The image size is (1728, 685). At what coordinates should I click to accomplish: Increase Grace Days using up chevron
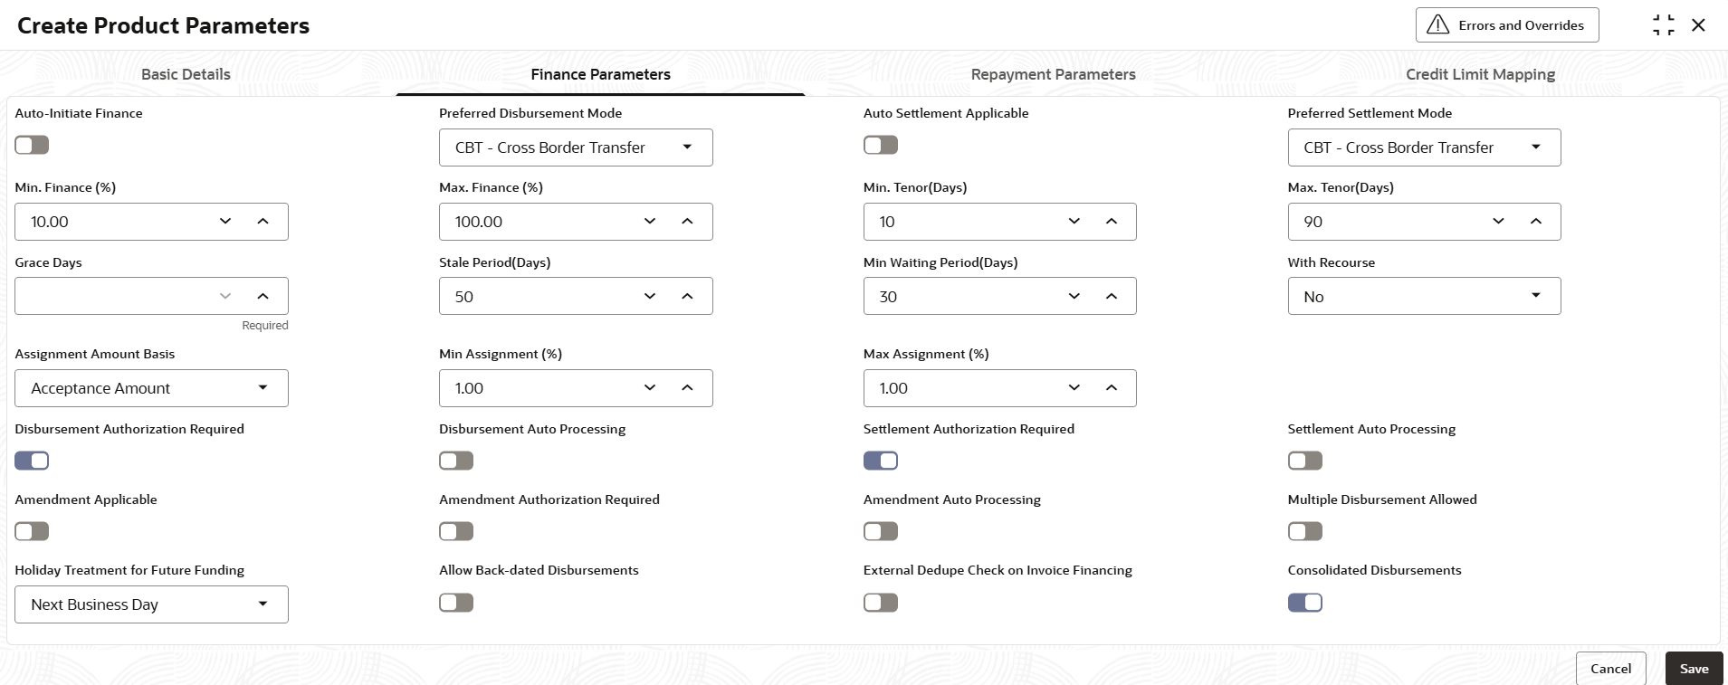(x=263, y=296)
